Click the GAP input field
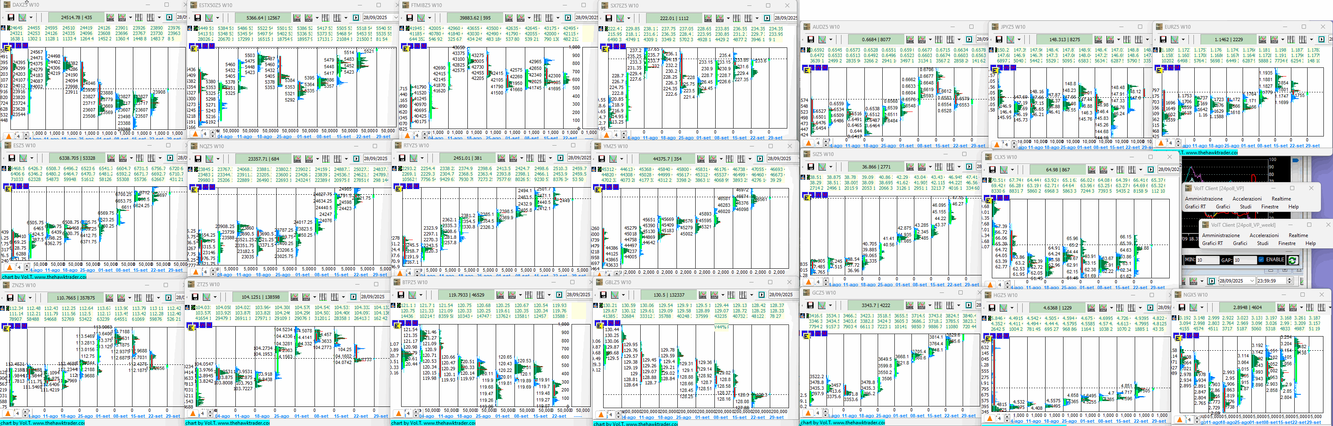1333x426 pixels. coord(1245,260)
